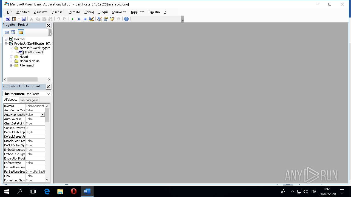Switch to Per categoria tab

pyautogui.click(x=29, y=100)
